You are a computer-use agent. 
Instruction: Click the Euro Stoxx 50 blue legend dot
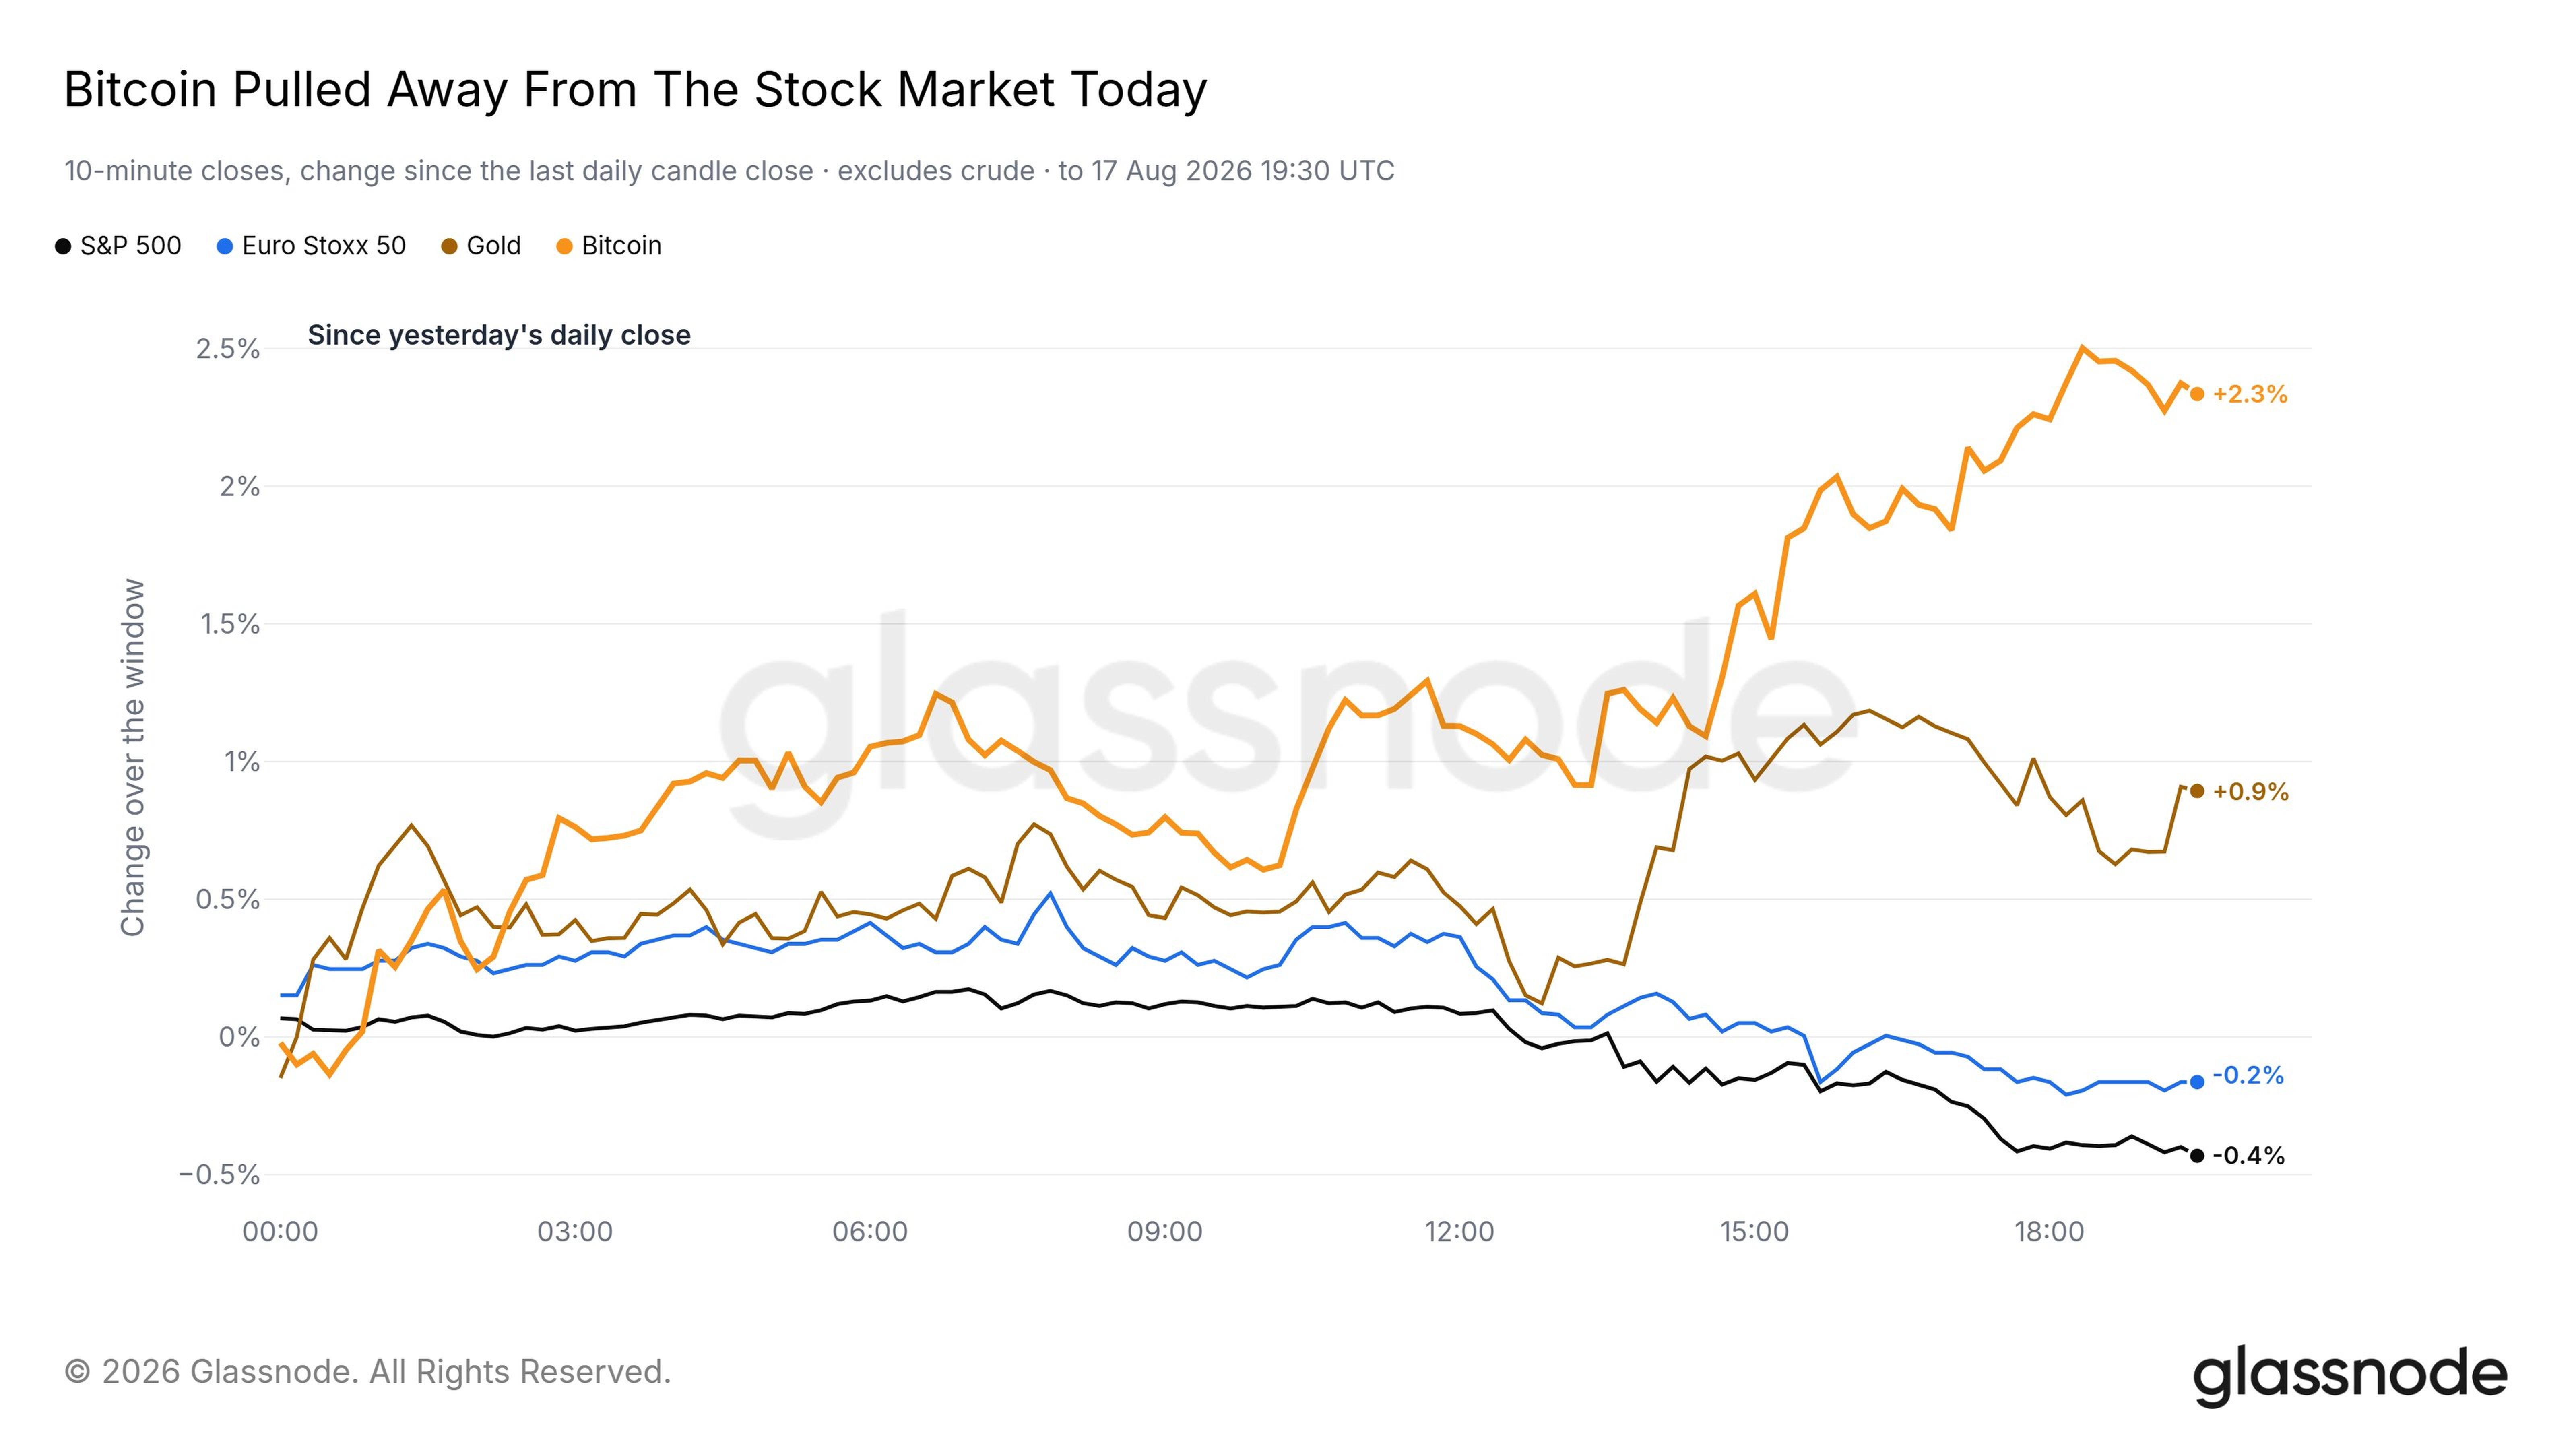coord(225,246)
